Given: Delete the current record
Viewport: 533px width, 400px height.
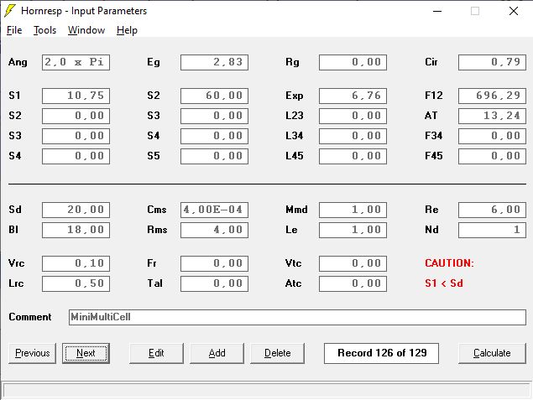Looking at the screenshot, I should pos(277,353).
